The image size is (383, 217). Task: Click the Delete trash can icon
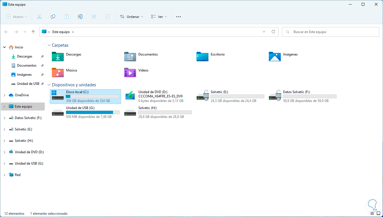pyautogui.click(x=108, y=17)
